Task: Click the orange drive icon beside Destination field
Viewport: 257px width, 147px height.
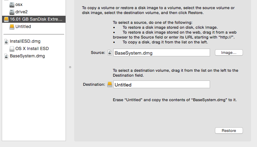Action: (110, 84)
